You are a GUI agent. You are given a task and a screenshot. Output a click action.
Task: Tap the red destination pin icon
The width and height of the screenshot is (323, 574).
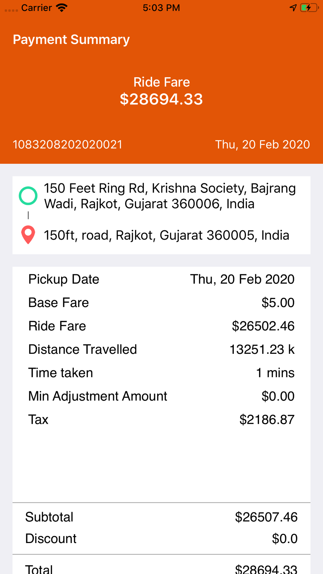pos(28,234)
